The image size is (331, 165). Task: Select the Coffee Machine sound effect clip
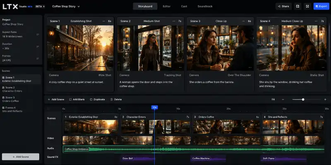pyautogui.click(x=209, y=158)
